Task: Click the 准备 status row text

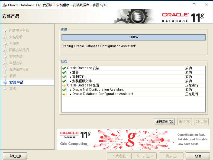Action: 75,72
